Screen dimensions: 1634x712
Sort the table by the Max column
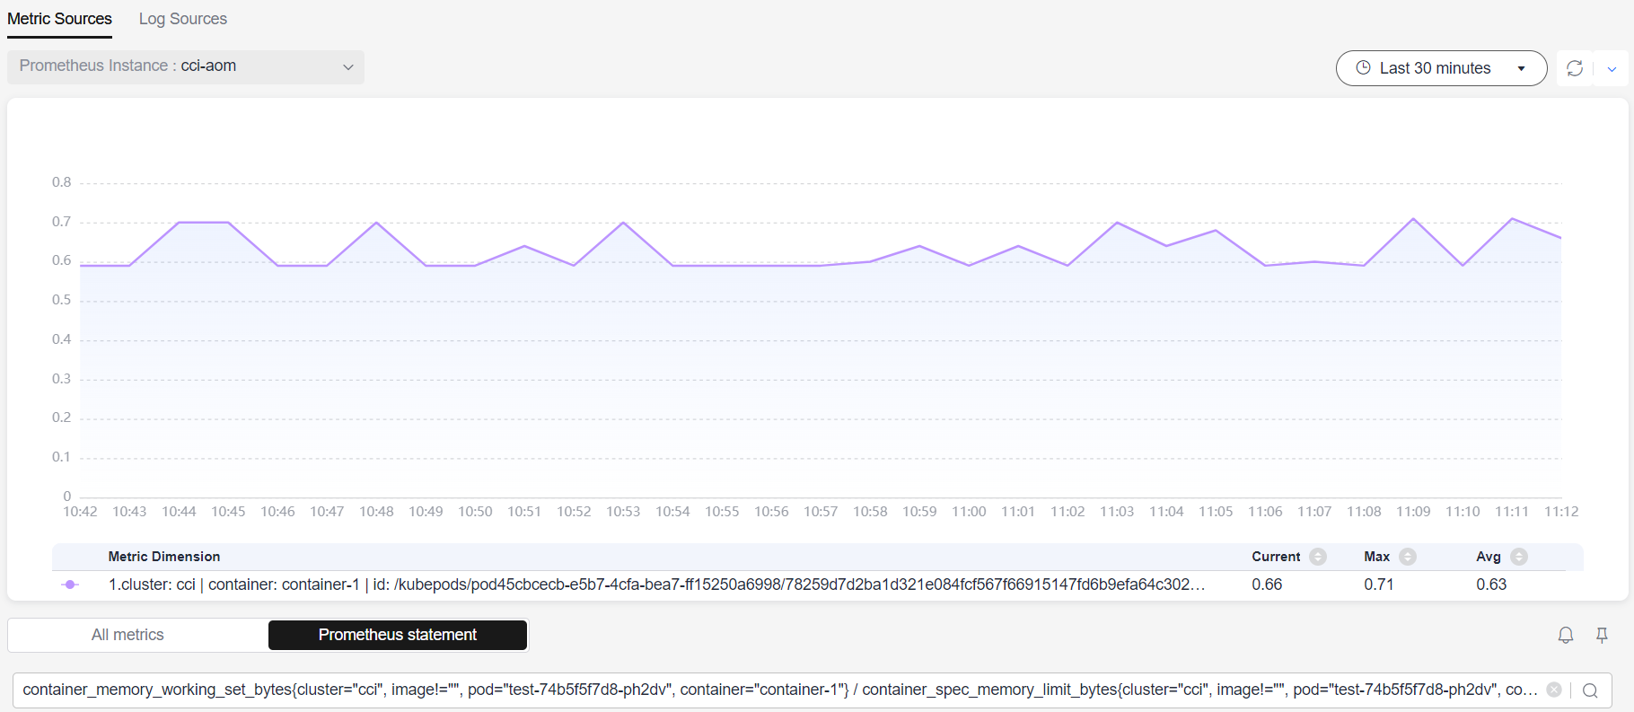pyautogui.click(x=1407, y=557)
